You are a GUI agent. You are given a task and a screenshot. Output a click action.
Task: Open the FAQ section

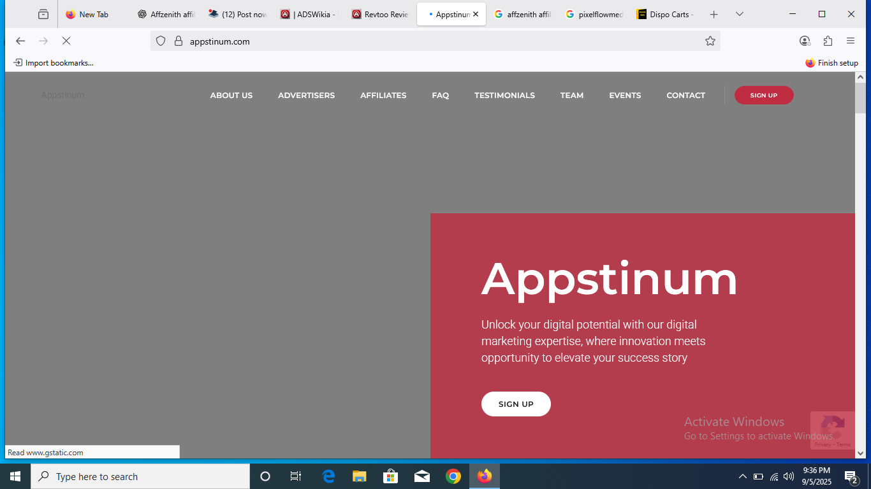click(x=441, y=96)
